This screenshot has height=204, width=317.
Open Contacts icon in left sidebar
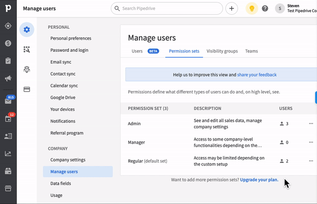pos(8,136)
